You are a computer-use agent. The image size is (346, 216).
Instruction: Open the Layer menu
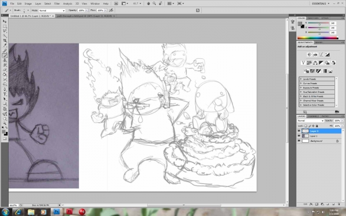[38, 3]
